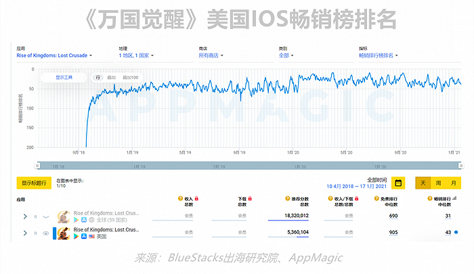This screenshot has height=274, width=474.
Task: Switch granularity to 月 (month)
Action: (453, 183)
